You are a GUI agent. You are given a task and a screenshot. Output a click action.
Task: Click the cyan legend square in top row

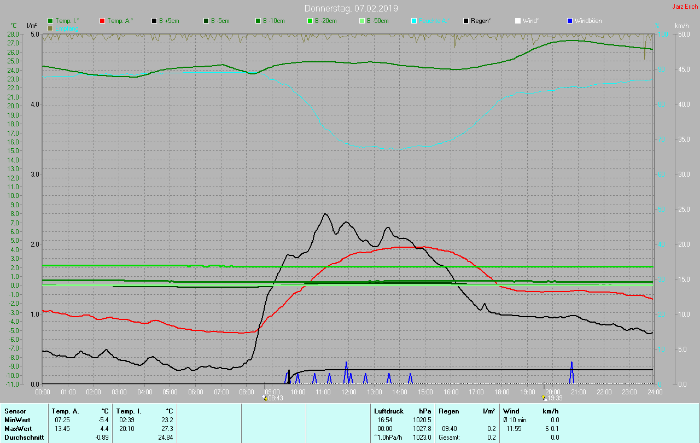(414, 21)
